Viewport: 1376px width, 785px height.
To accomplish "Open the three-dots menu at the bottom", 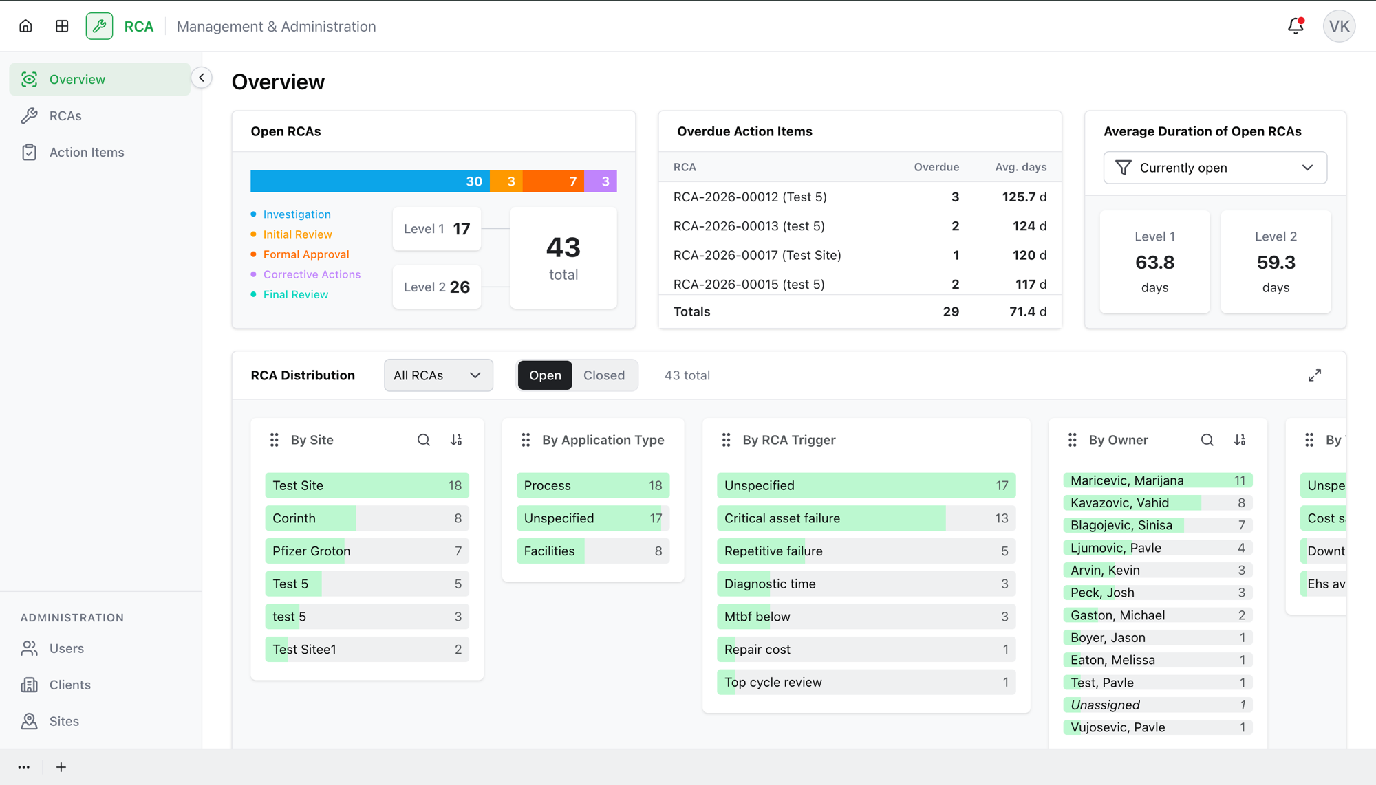I will 24,767.
